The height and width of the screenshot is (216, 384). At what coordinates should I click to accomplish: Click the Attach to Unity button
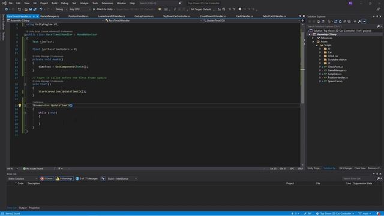pos(103,10)
